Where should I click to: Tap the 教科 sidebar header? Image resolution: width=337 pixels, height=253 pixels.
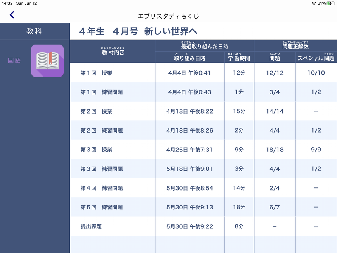[34, 31]
